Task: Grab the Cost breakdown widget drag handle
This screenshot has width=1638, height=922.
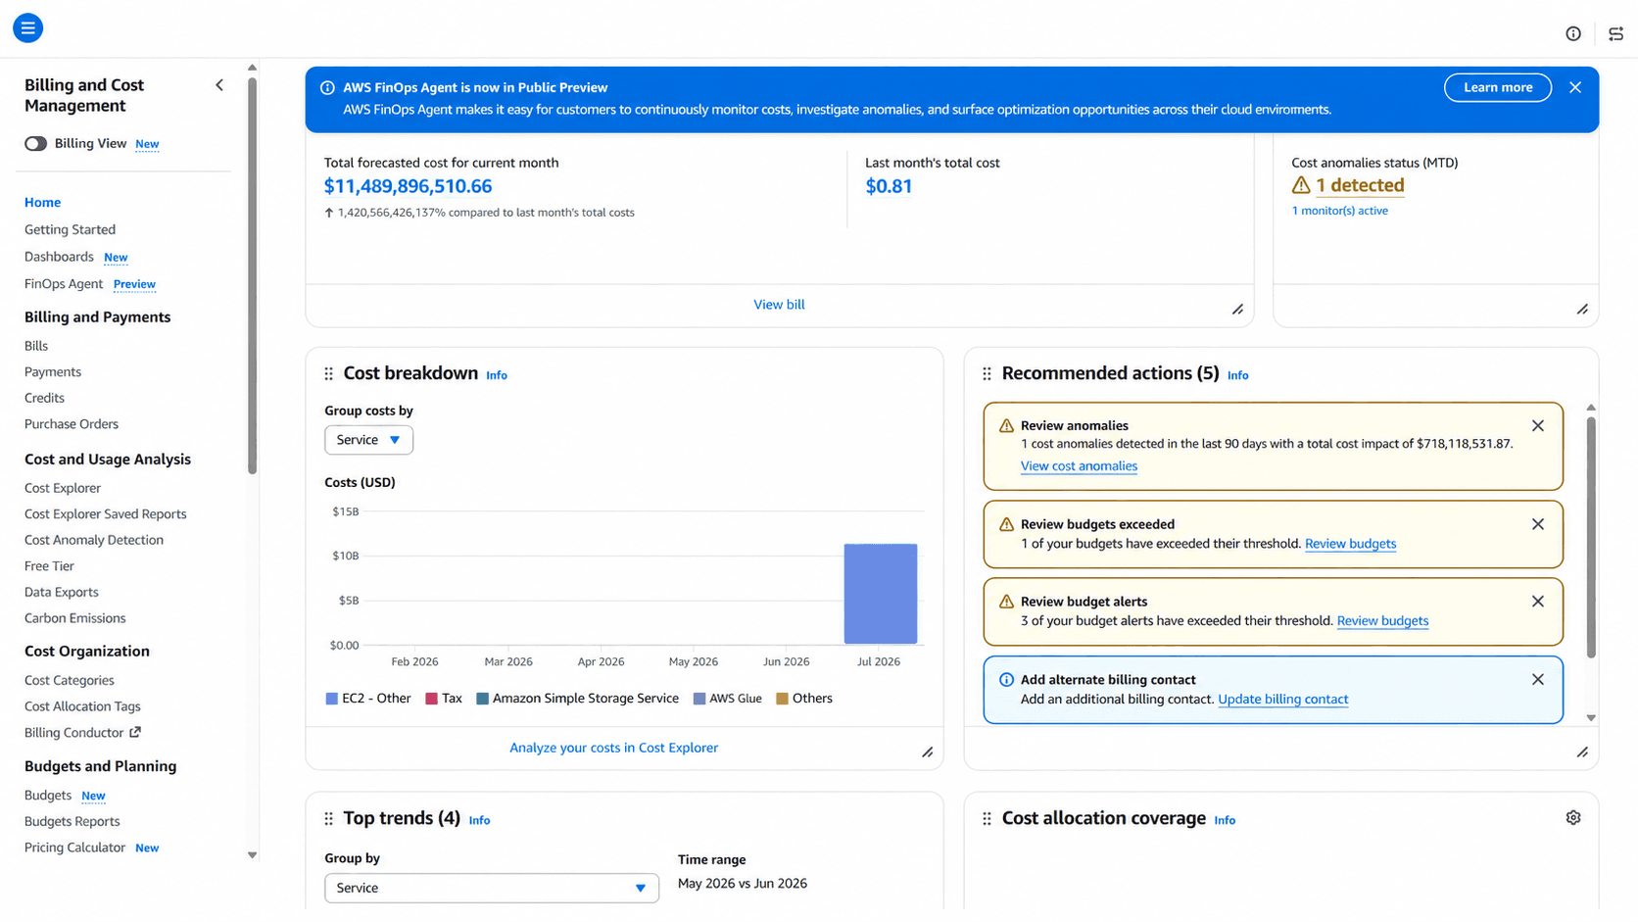Action: point(328,374)
